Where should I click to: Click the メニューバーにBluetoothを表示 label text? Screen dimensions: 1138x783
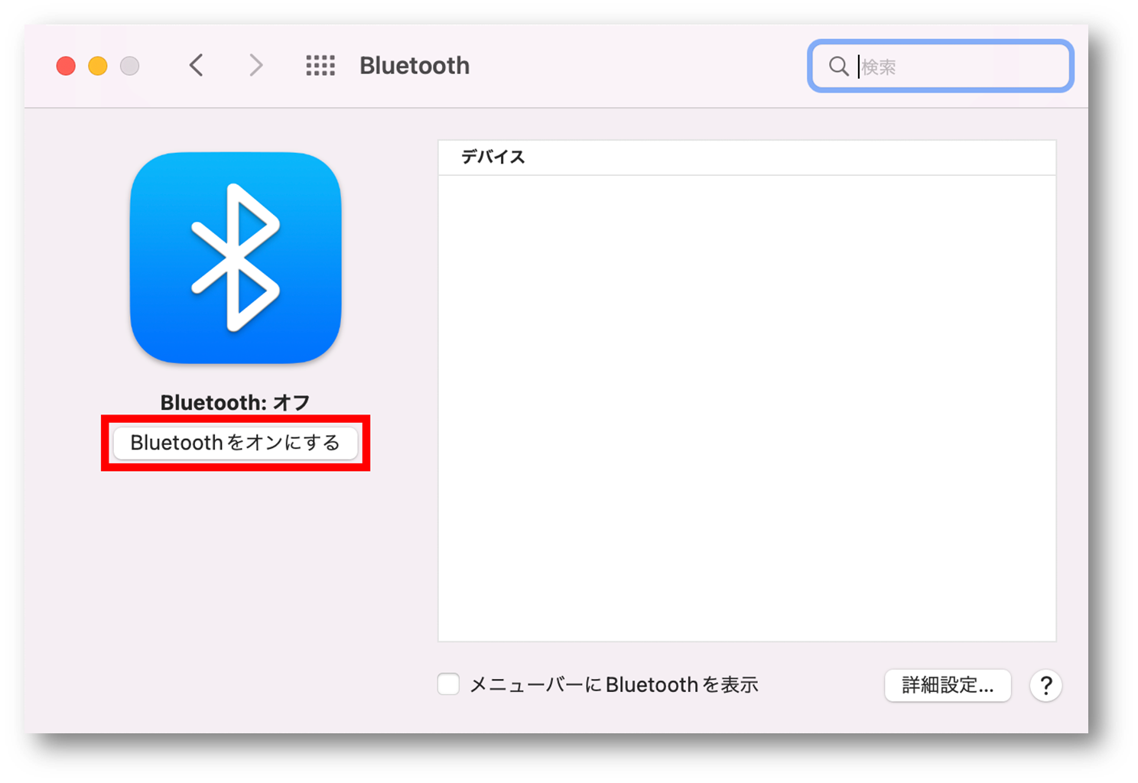click(x=613, y=684)
